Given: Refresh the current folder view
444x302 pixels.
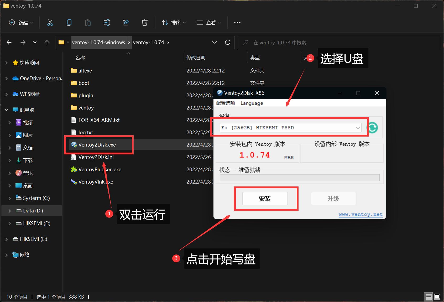Looking at the screenshot, I should pos(227,42).
